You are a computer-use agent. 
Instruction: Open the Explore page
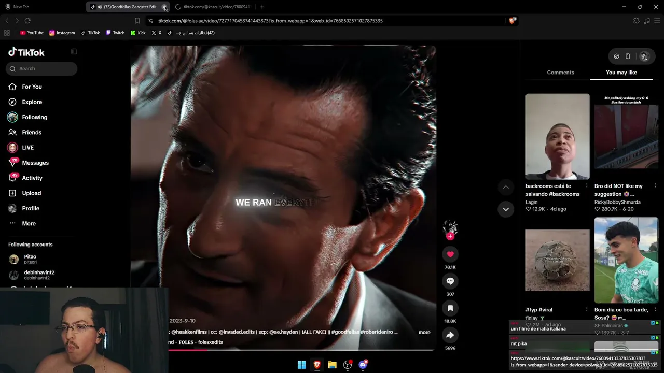32,102
